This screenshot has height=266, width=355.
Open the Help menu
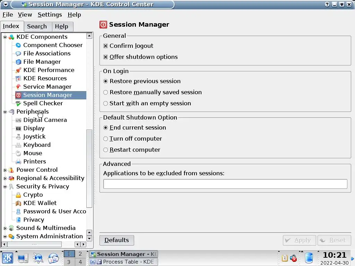pyautogui.click(x=74, y=15)
